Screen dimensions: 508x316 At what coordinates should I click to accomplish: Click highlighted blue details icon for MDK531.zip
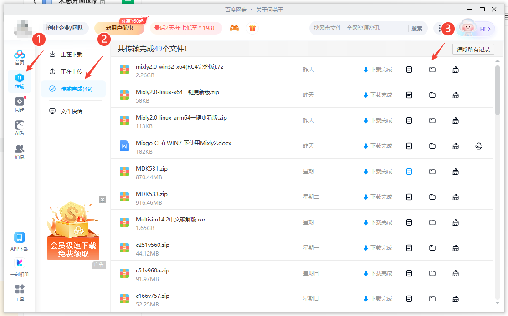click(409, 171)
